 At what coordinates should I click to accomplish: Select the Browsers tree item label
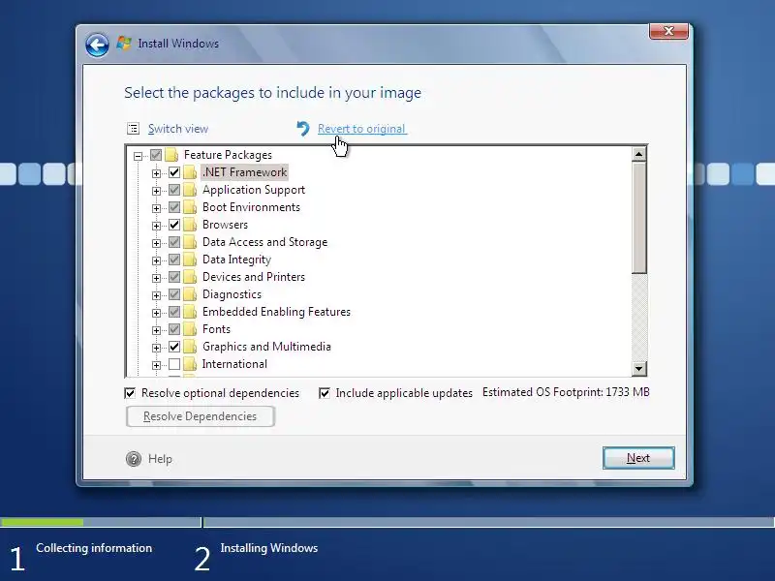(x=225, y=225)
